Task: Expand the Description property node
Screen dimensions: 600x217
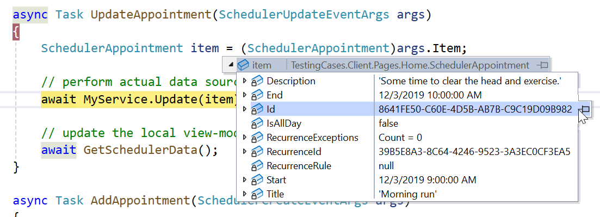Action: 245,81
